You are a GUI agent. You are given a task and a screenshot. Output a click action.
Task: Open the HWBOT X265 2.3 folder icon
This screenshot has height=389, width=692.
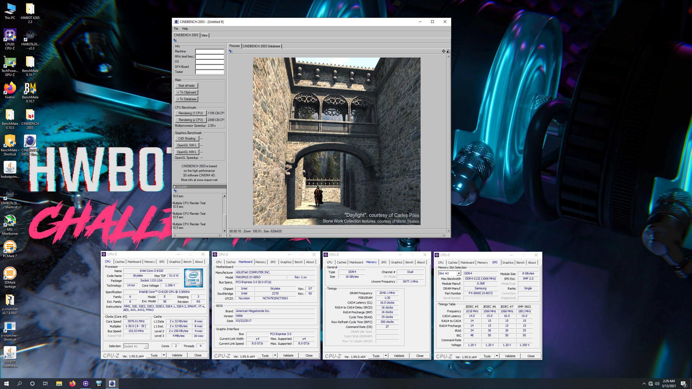pyautogui.click(x=30, y=13)
